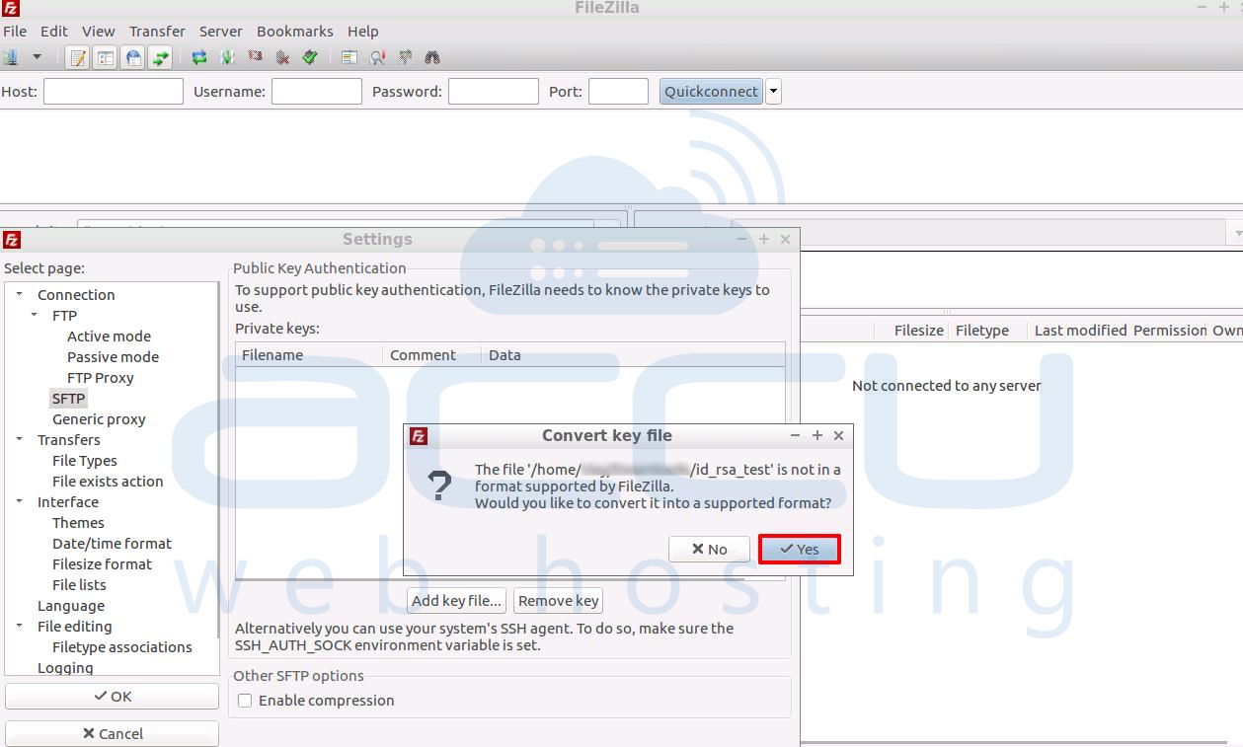Toggle the remote directory tree icon

(x=132, y=57)
